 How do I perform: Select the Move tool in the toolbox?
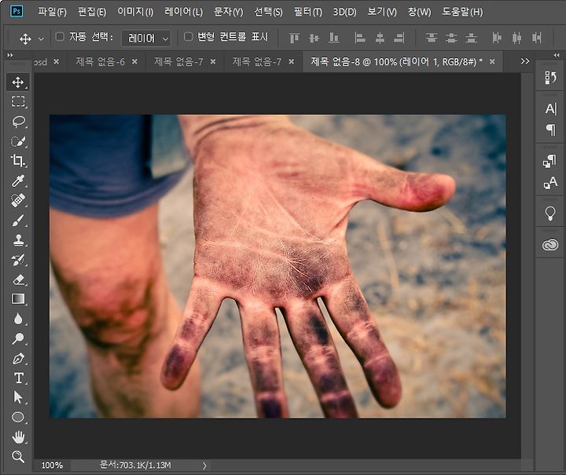click(x=18, y=82)
